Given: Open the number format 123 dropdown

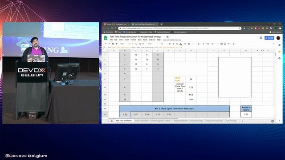Looking at the screenshot, I should [x=143, y=44].
